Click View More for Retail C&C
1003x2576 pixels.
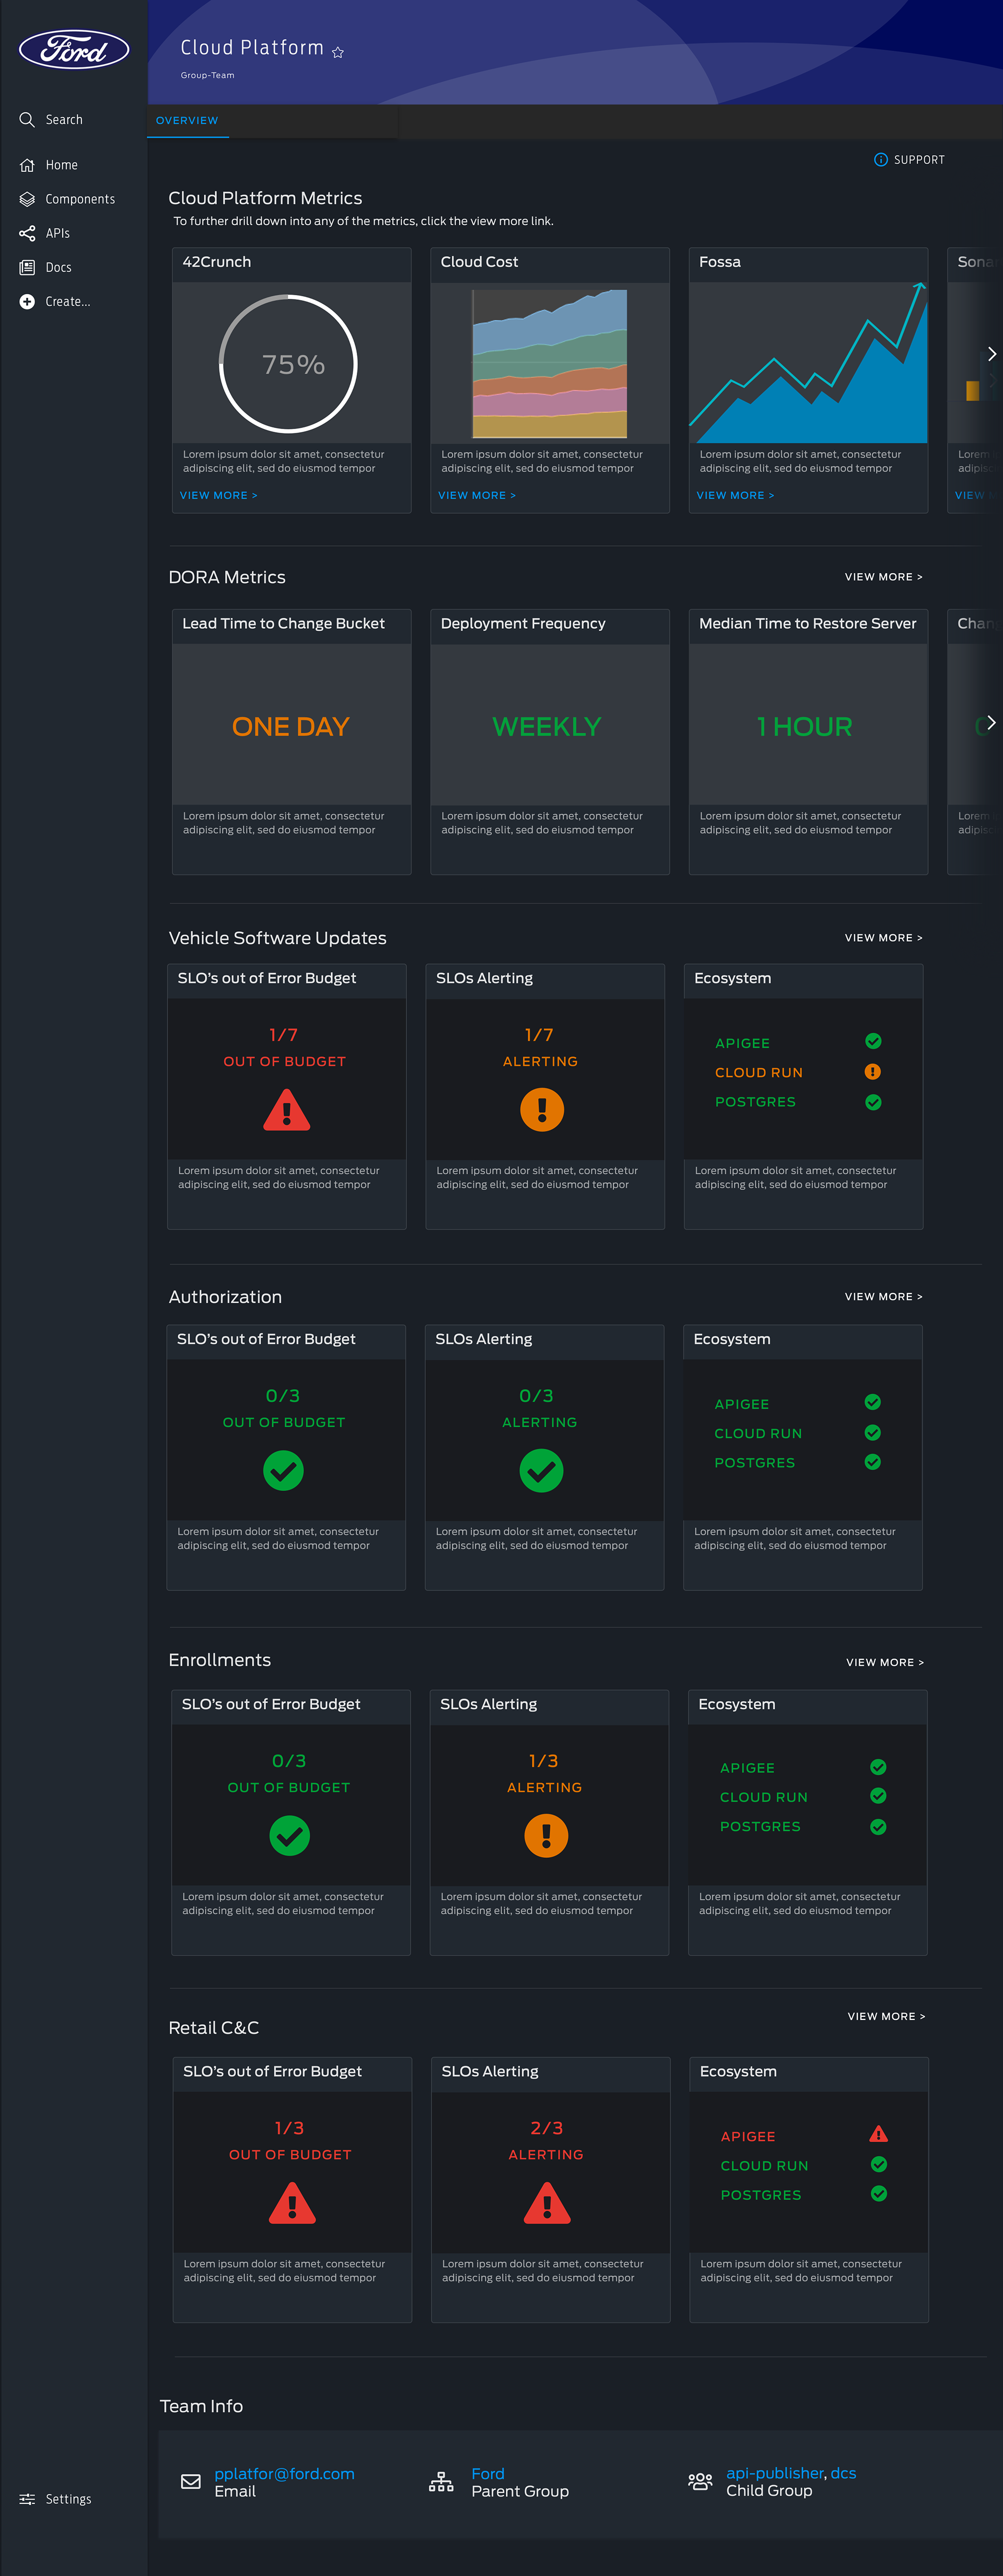(x=887, y=2016)
